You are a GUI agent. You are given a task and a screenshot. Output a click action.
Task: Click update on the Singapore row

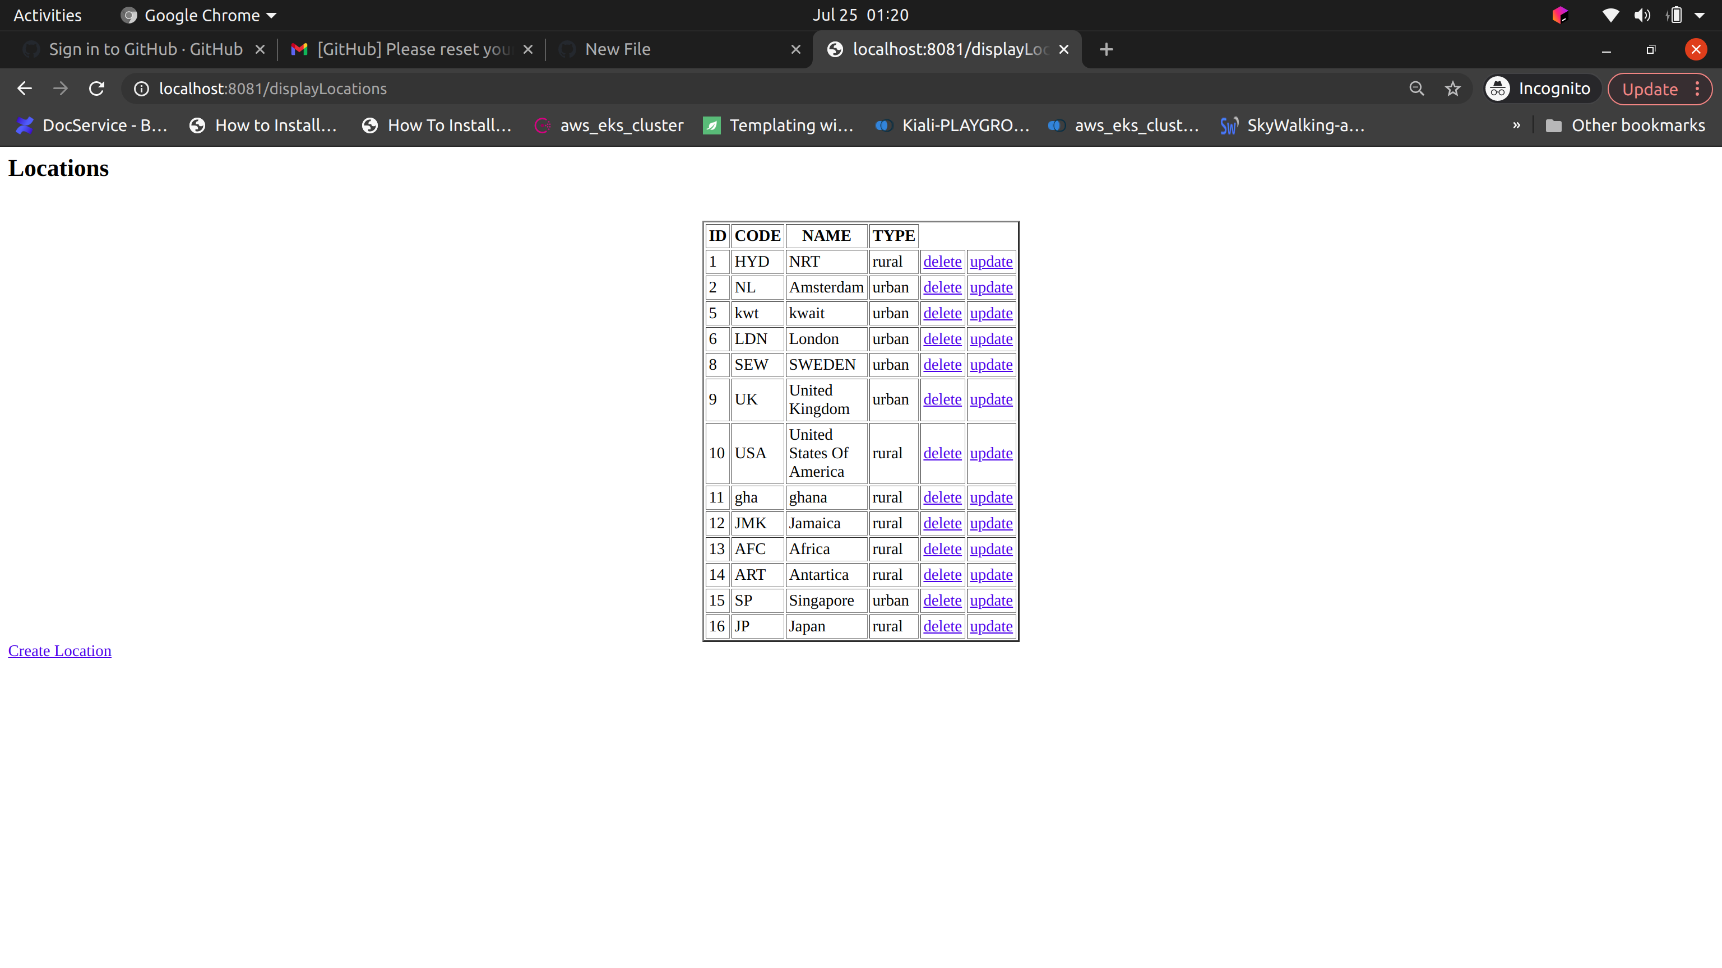(990, 600)
